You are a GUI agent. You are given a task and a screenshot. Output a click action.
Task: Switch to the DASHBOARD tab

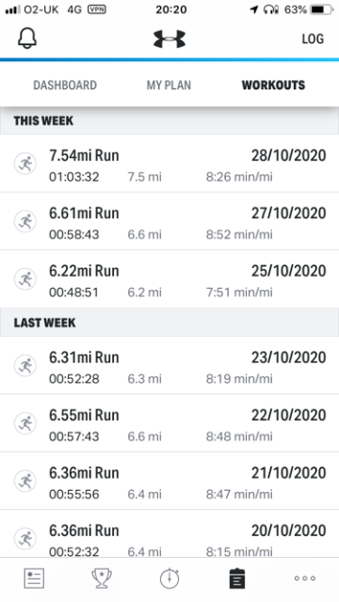click(x=65, y=85)
